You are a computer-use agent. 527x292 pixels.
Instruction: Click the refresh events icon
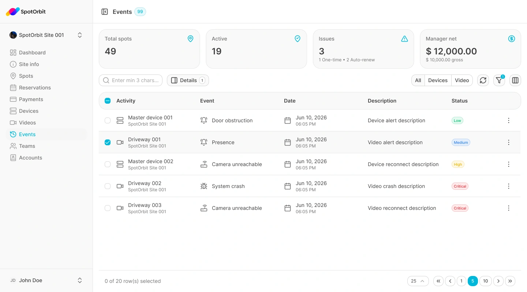[483, 80]
